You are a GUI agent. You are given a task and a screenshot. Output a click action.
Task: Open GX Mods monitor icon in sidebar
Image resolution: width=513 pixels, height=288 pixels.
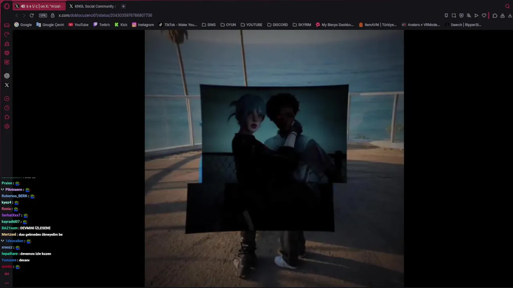point(7,53)
